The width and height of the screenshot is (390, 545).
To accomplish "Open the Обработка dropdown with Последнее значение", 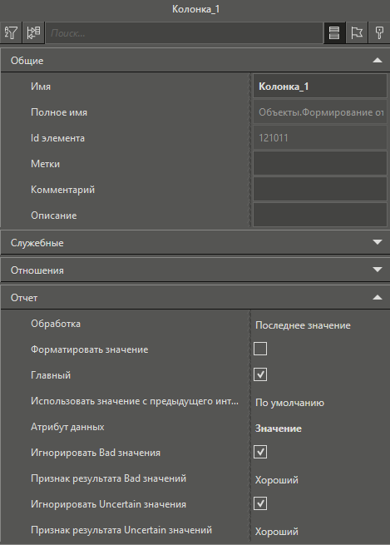I will [320, 325].
